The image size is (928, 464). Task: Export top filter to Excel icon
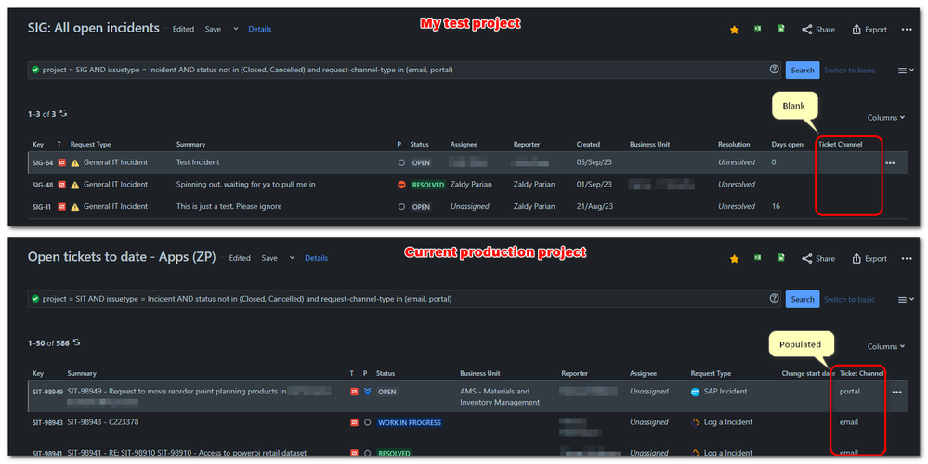point(758,29)
